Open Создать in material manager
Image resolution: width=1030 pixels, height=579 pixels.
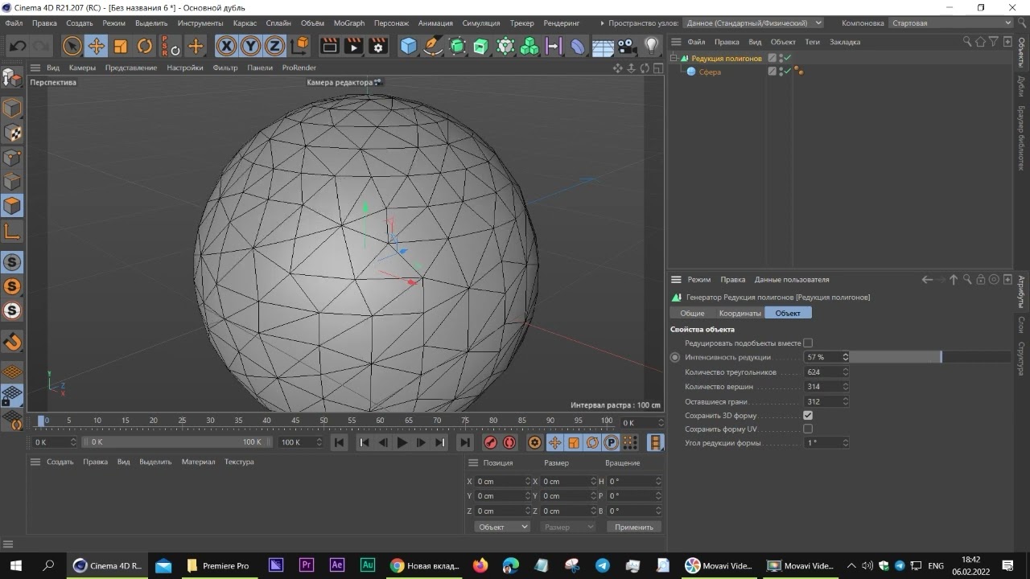[x=60, y=462]
